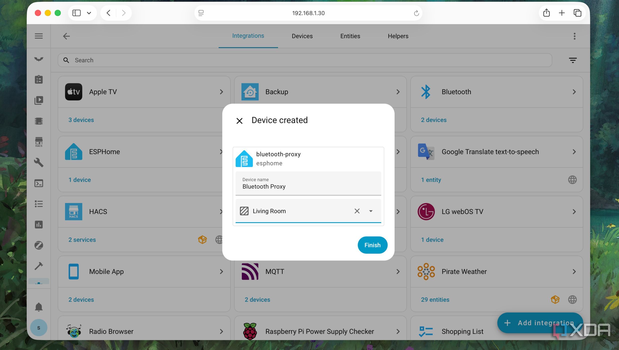Reload the page in Safari
The image size is (619, 350).
tap(416, 13)
